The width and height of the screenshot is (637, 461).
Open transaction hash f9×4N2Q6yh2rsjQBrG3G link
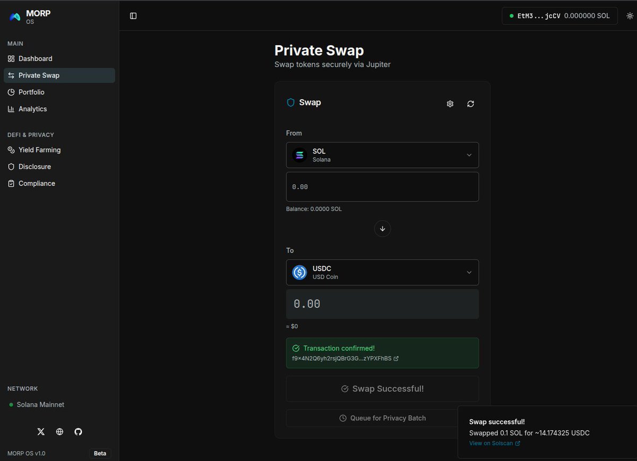click(x=345, y=359)
